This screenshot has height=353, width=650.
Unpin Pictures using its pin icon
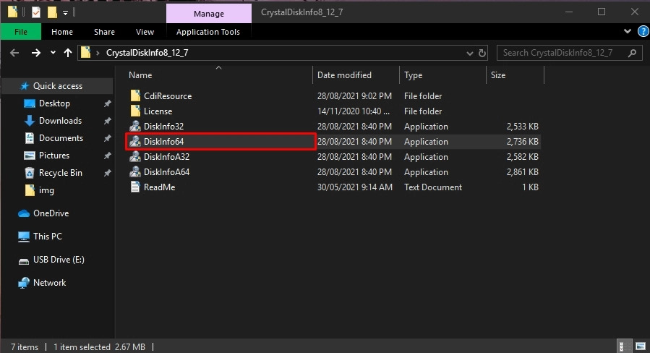coord(107,156)
